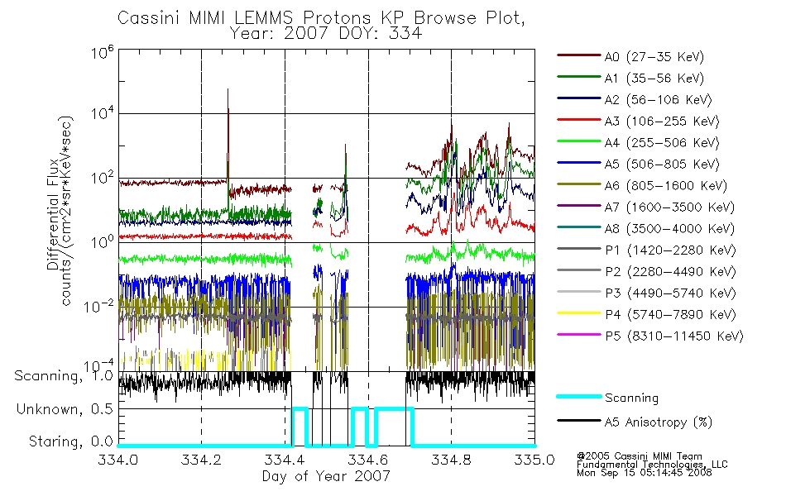Image resolution: width=786 pixels, height=496 pixels.
Task: Click the Scanning legend label
Action: 631,398
